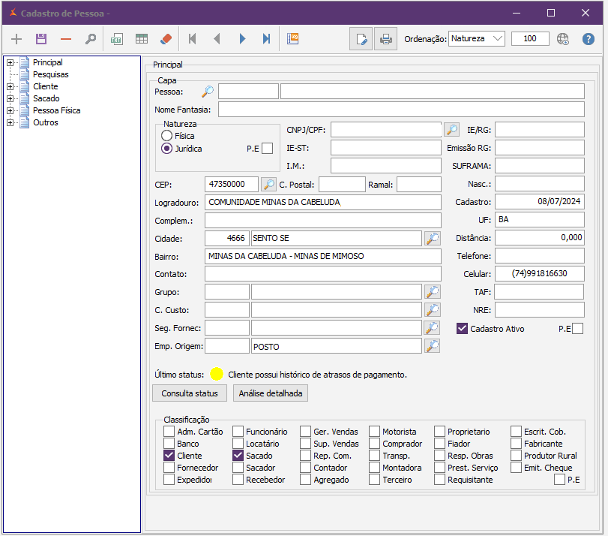Enable the Fornecedor classification checkbox
Screen dimensions: 608x536
click(169, 468)
